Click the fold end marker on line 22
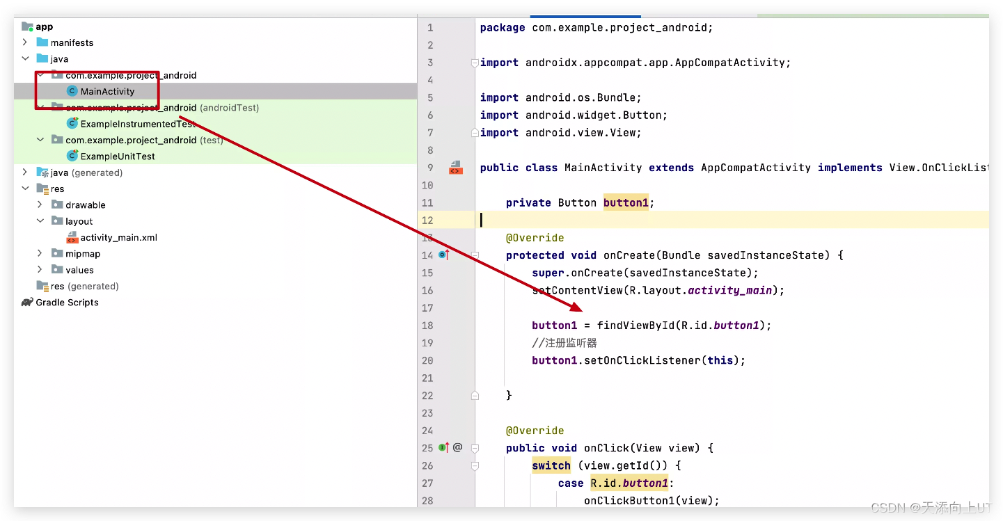The image size is (1003, 521). (475, 395)
